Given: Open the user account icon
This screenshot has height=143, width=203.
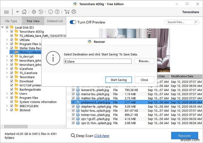Looking at the screenshot, I should tap(74, 12).
